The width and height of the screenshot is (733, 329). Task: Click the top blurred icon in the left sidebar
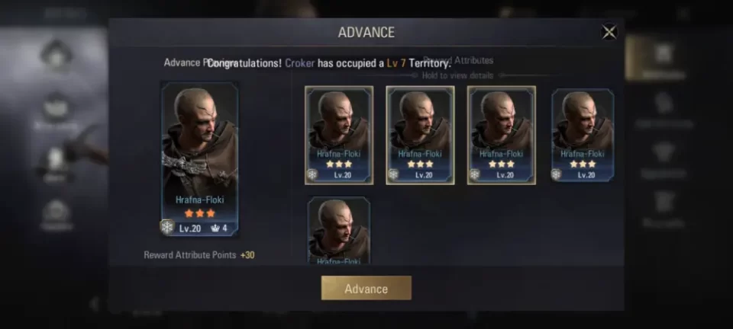pyautogui.click(x=57, y=55)
